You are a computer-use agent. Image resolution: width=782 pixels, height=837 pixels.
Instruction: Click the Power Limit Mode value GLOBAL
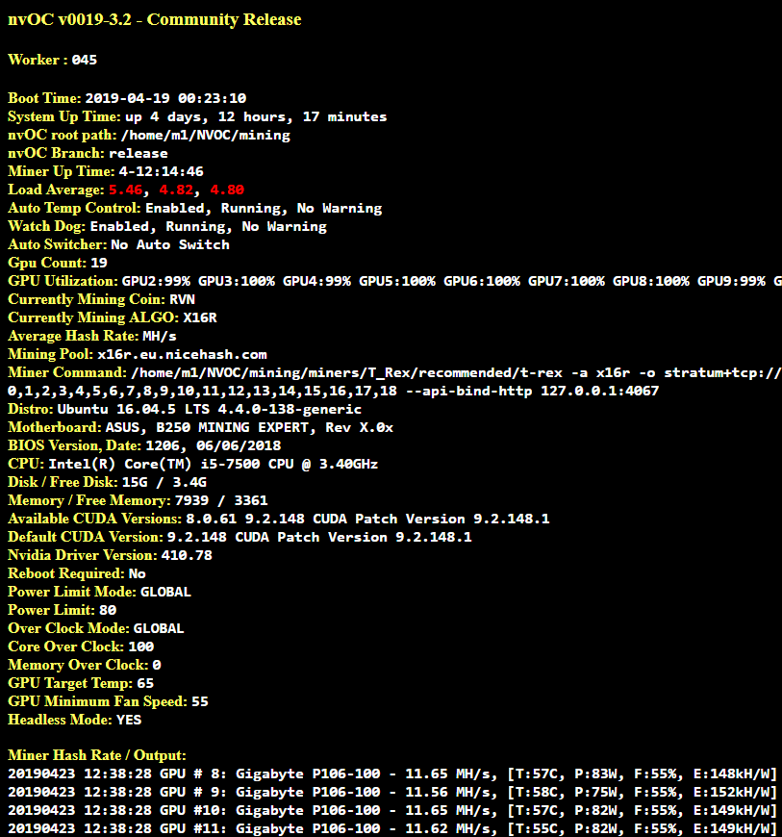(x=165, y=592)
